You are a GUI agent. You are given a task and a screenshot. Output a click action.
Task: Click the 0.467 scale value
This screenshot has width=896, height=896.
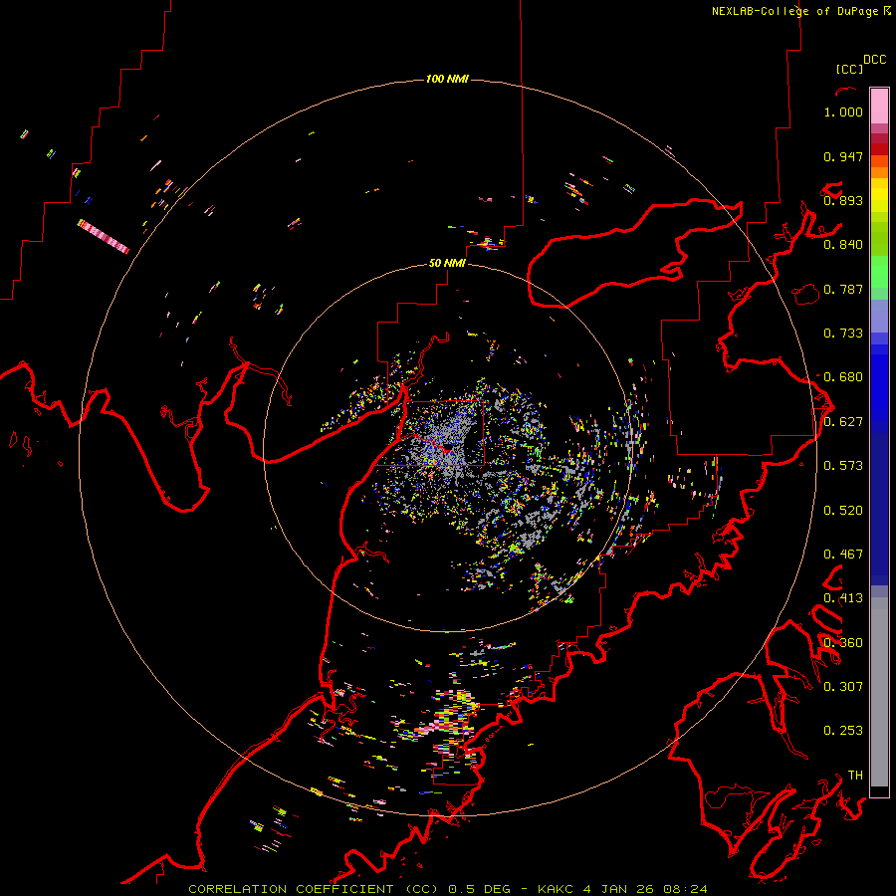pyautogui.click(x=843, y=555)
